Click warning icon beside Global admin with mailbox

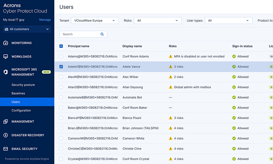[x=171, y=87]
